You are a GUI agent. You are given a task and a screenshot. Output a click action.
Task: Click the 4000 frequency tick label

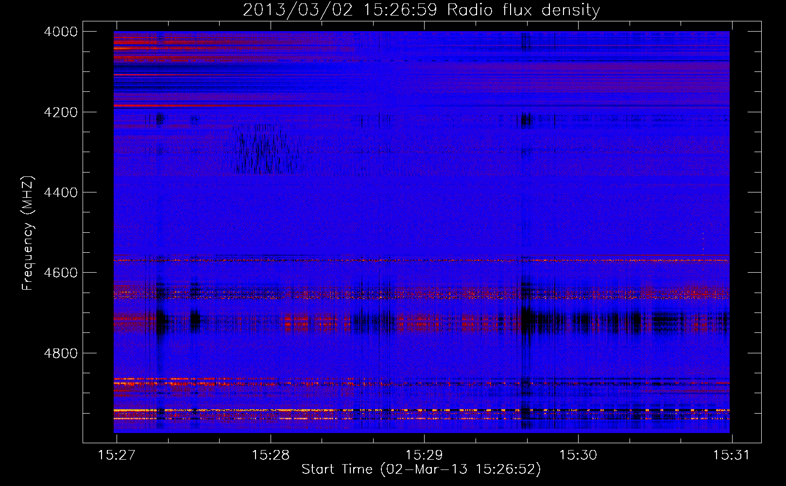click(x=61, y=32)
